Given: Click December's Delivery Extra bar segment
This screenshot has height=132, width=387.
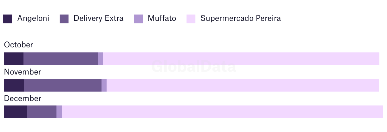Looking at the screenshot, I should click(42, 112).
